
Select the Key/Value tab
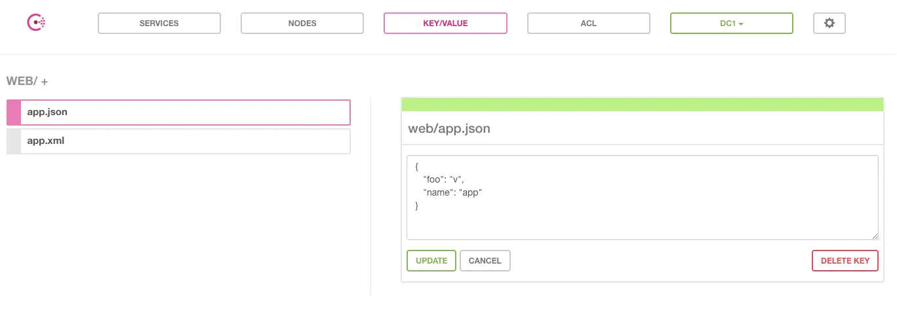click(445, 23)
